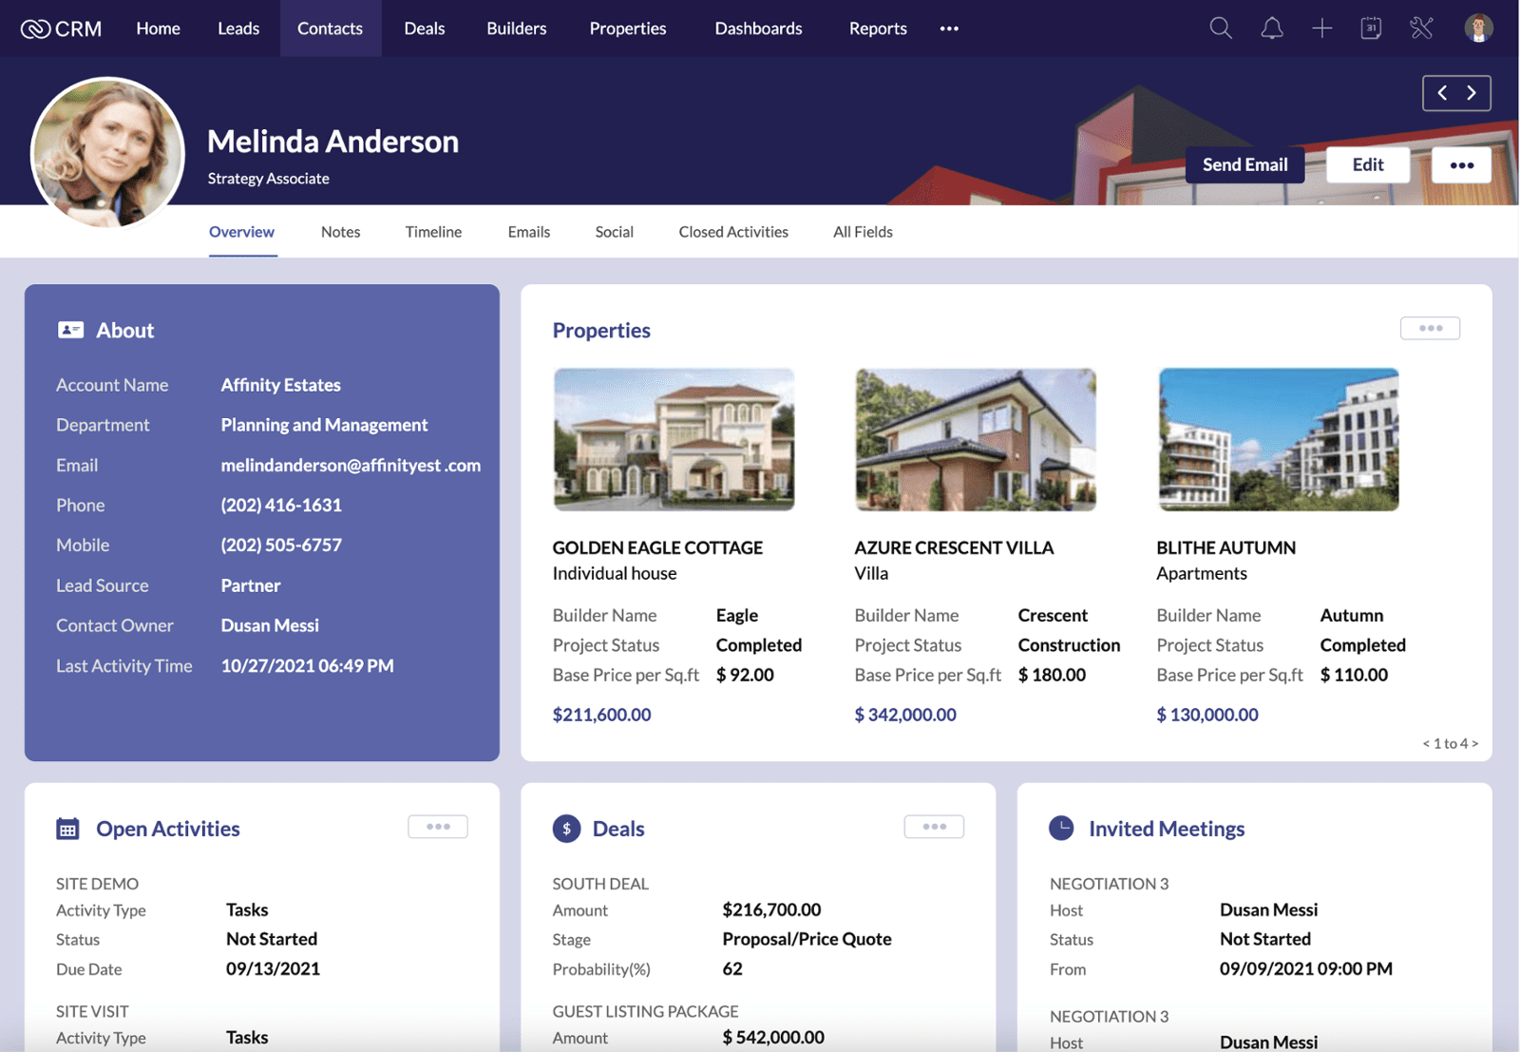
Task: Click the Edit button
Action: tap(1368, 165)
